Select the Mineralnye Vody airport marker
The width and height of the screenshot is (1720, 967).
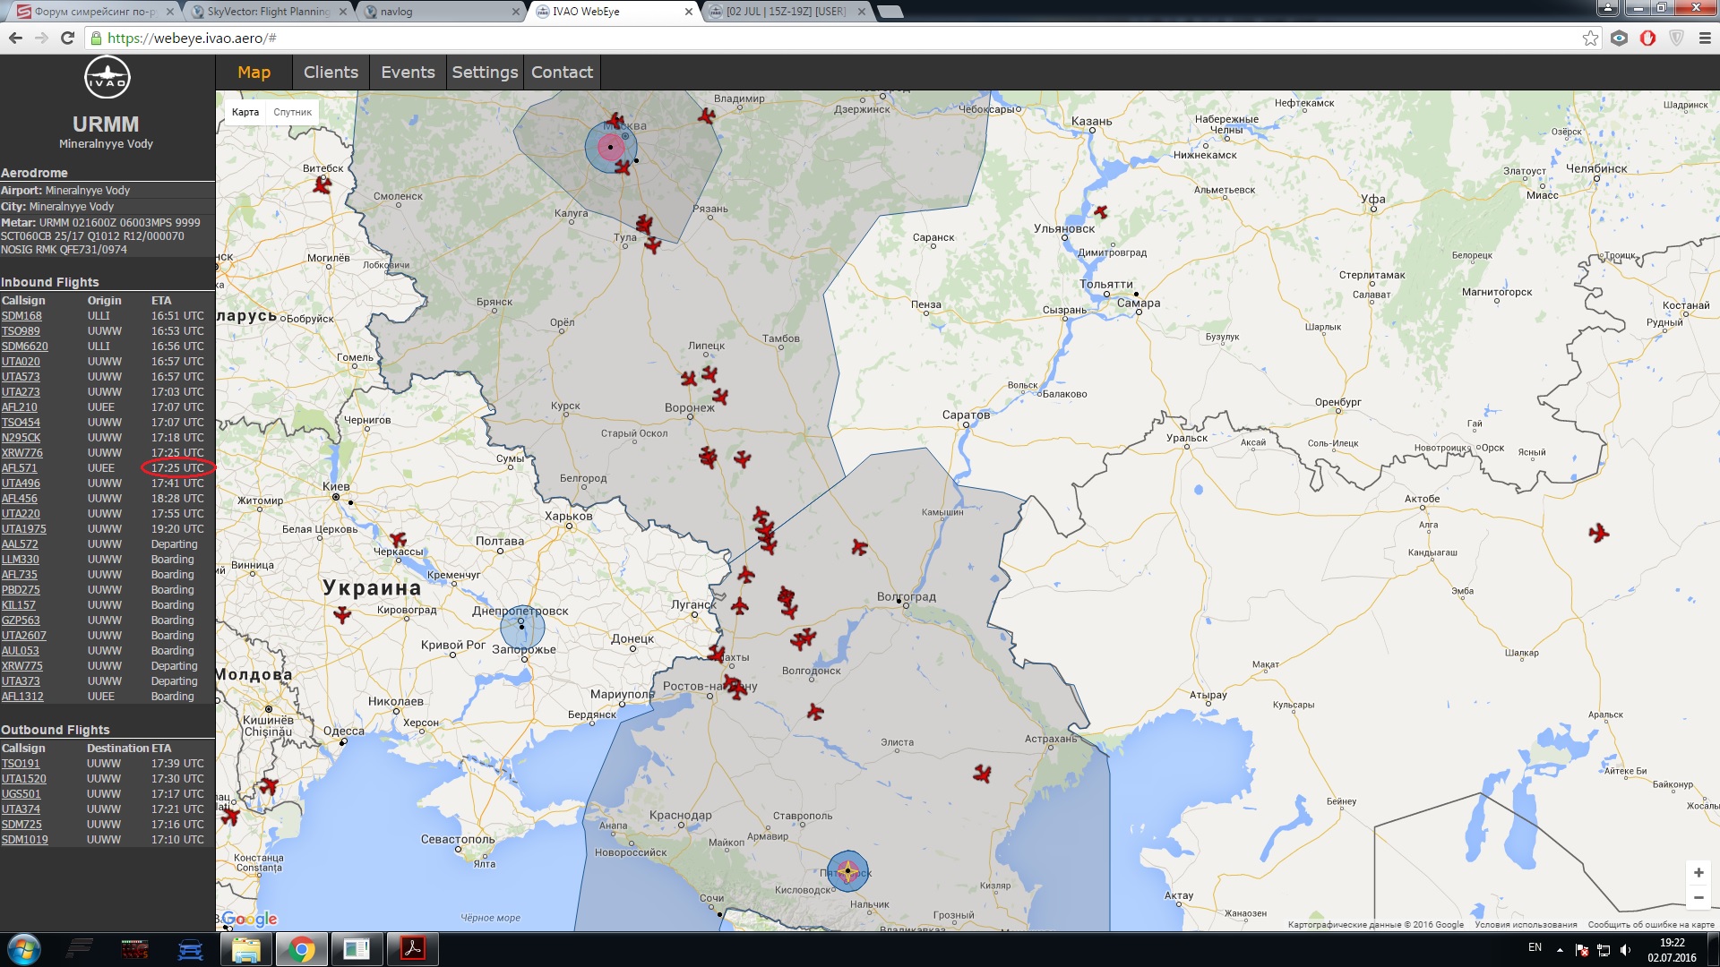point(847,870)
